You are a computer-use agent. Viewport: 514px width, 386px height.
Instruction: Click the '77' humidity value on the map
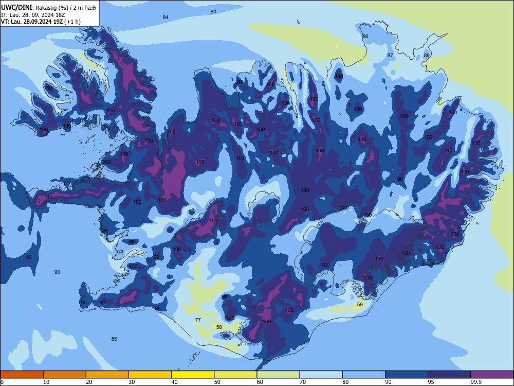coord(198,320)
